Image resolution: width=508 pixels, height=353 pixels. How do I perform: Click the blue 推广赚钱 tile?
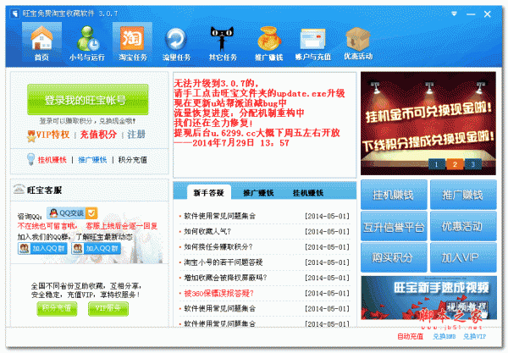463,195
